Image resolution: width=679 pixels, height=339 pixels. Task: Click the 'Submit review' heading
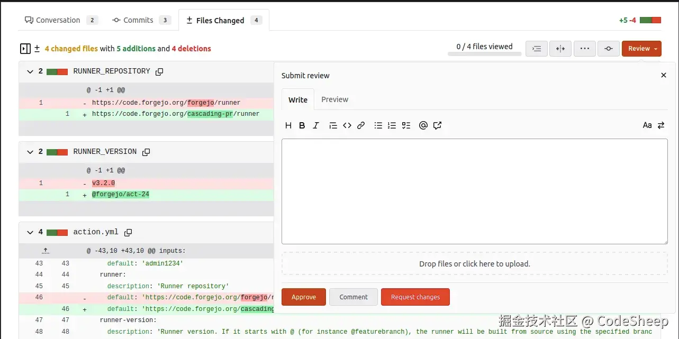(305, 76)
